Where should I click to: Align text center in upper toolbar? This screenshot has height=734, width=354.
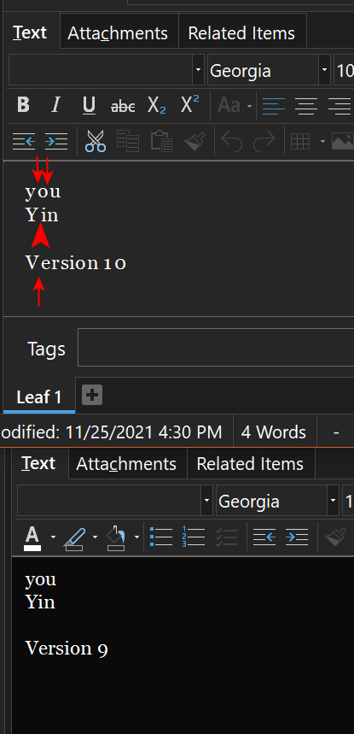pos(306,105)
